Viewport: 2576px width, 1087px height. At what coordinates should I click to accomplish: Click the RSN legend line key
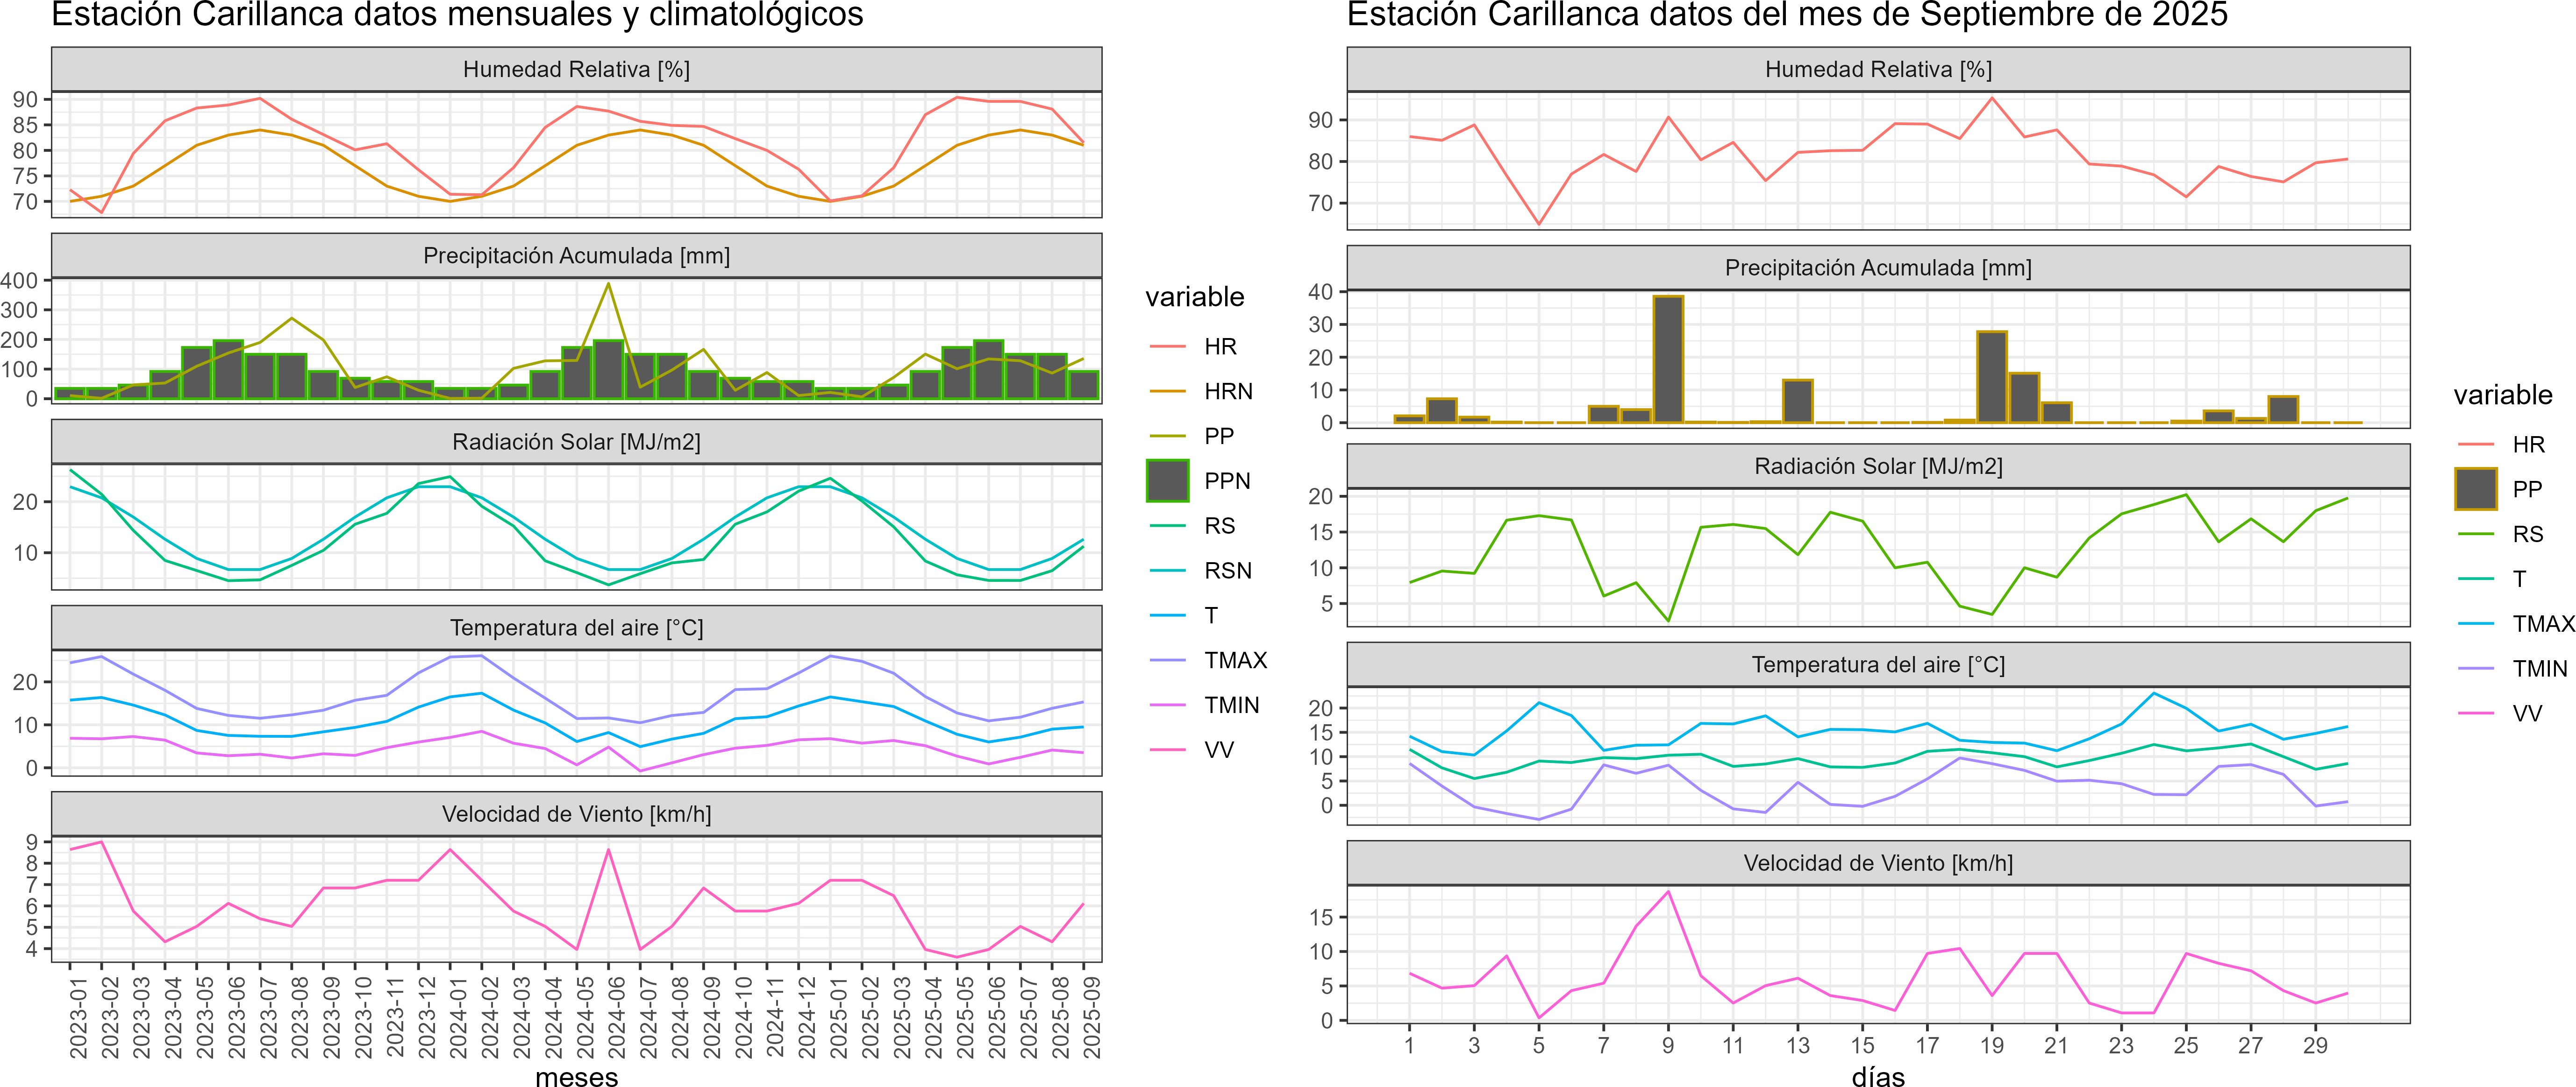coord(1167,571)
